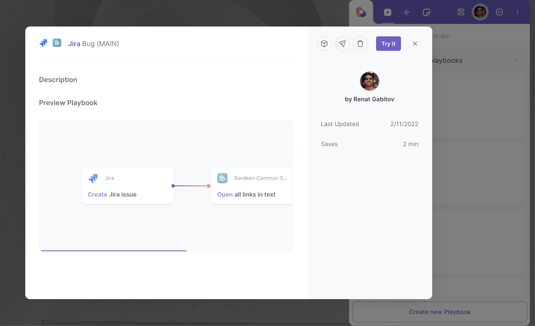Click the author avatar of Renat Gabitov
The height and width of the screenshot is (326, 535).
tap(369, 81)
